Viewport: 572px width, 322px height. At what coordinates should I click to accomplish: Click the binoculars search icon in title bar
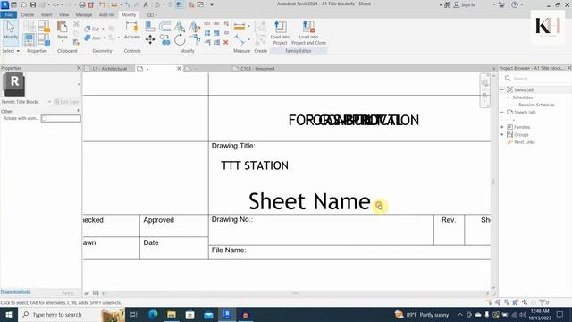(x=447, y=4)
